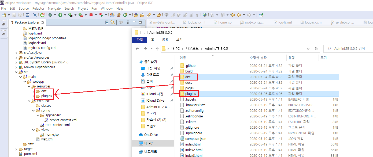
Task: Click the New Java Package icon
Action: click(119, 15)
